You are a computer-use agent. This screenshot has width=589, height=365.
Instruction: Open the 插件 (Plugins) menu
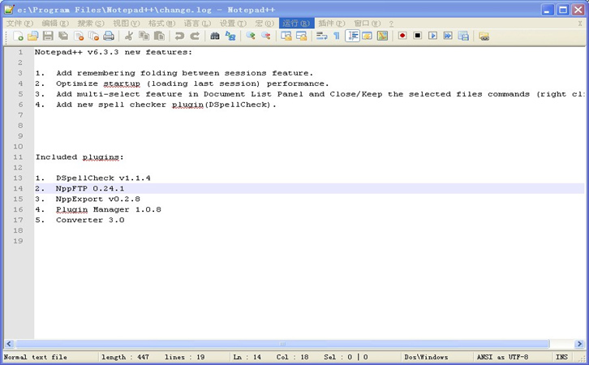[329, 24]
